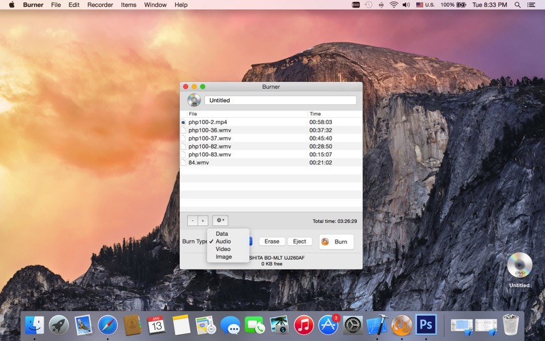Open Edit menu

[74, 5]
